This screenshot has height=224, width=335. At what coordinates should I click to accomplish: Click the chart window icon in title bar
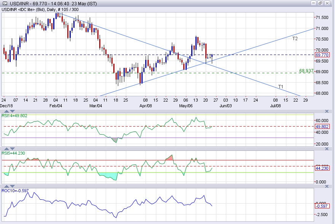click(x=5, y=3)
